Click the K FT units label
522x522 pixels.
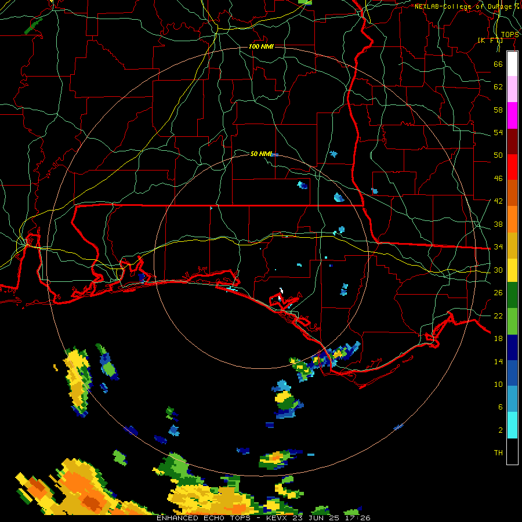pos(490,40)
